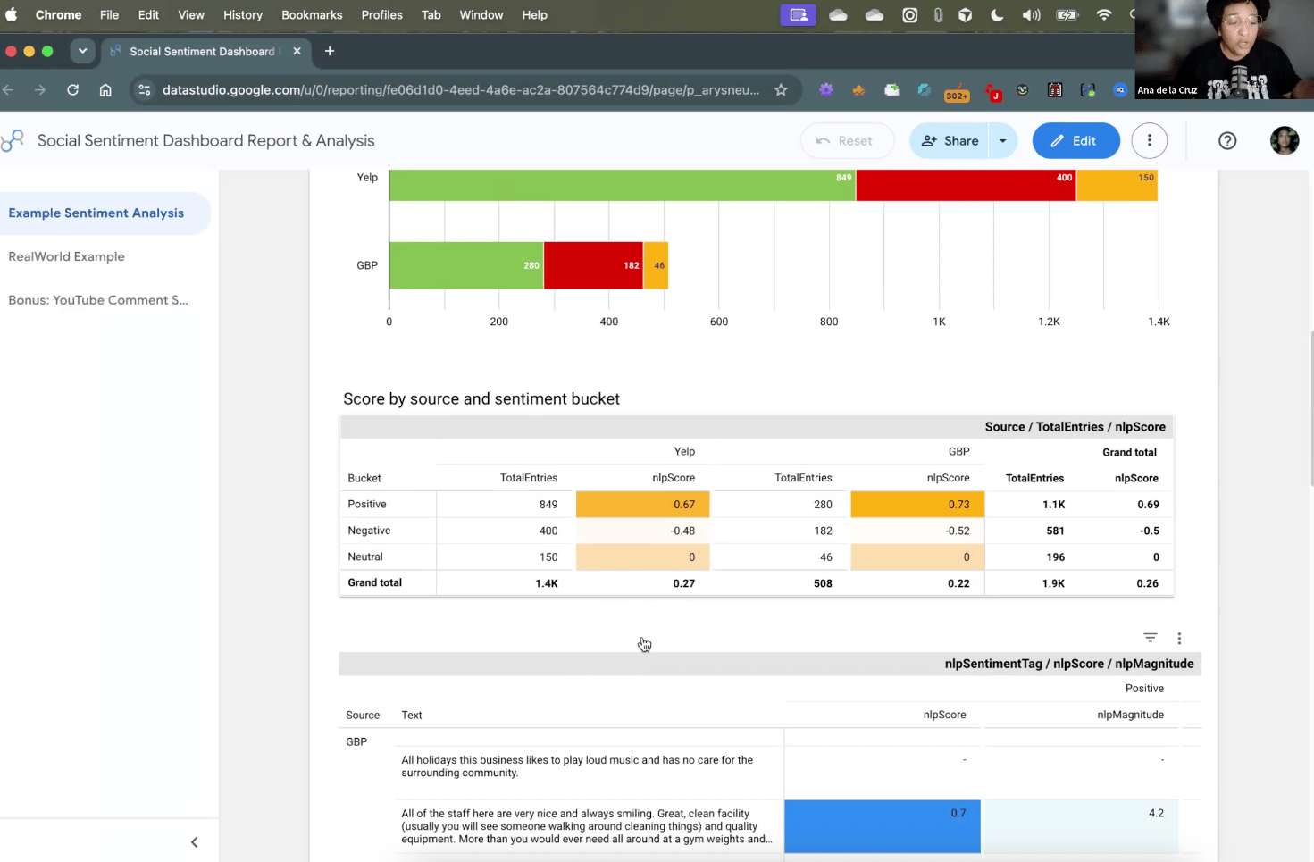
Task: Open the RealWorld Example page
Action: [x=67, y=256]
